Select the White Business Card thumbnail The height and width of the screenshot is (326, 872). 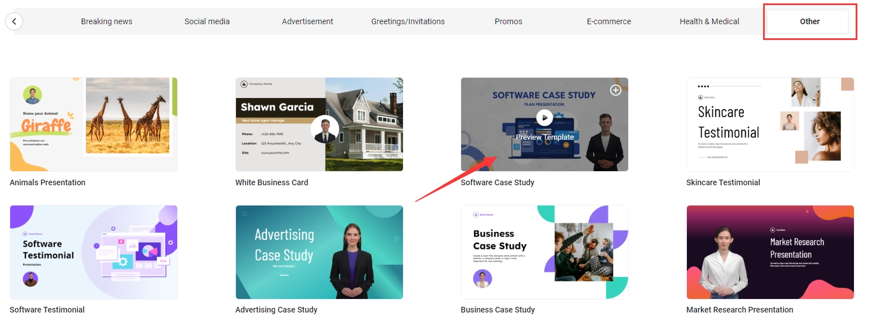319,124
